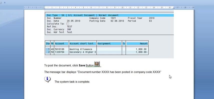
Task: Click The system task is complete text
Action: coord(72,82)
